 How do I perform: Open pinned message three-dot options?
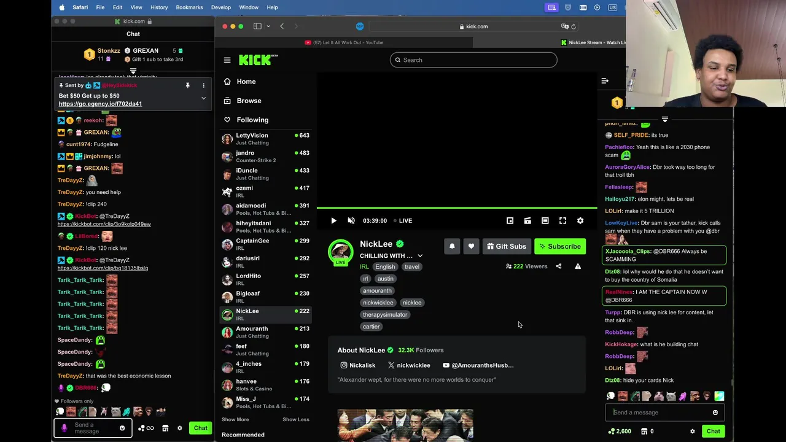coord(203,85)
